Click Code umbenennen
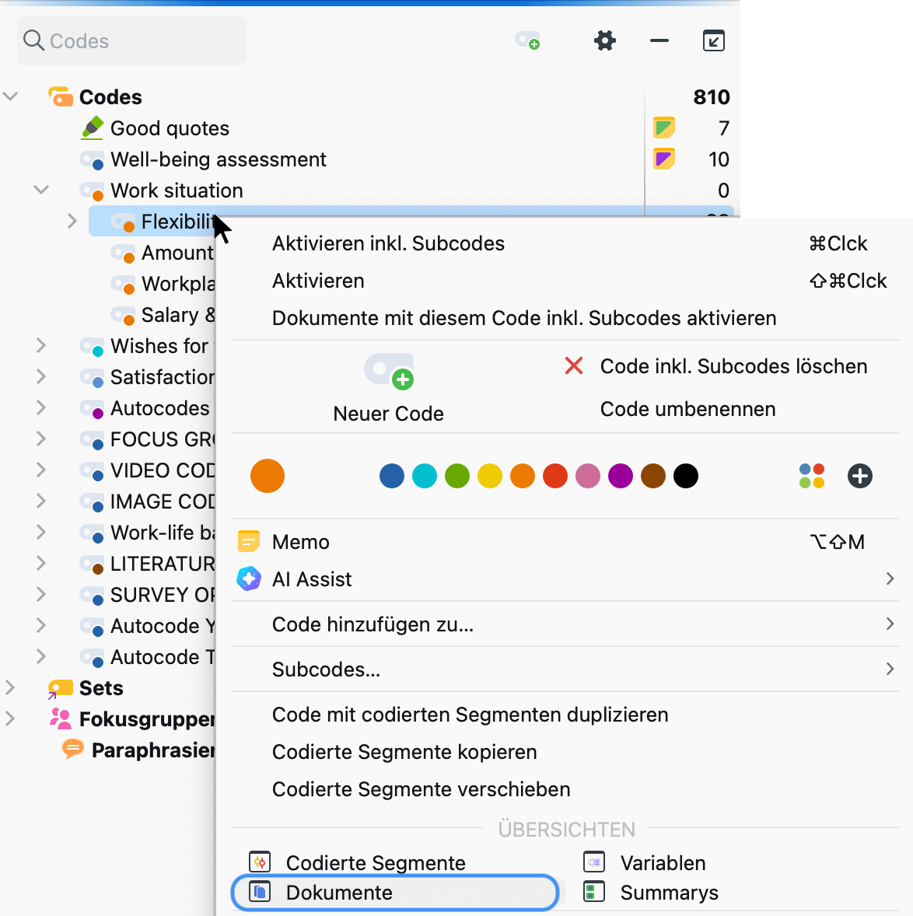The height and width of the screenshot is (916, 913). click(687, 409)
